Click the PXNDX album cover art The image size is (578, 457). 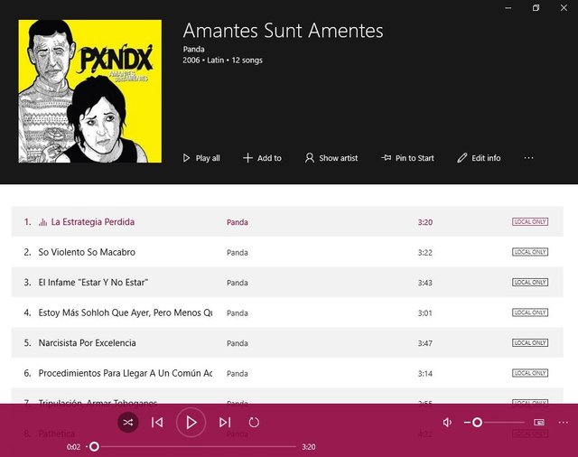[90, 91]
